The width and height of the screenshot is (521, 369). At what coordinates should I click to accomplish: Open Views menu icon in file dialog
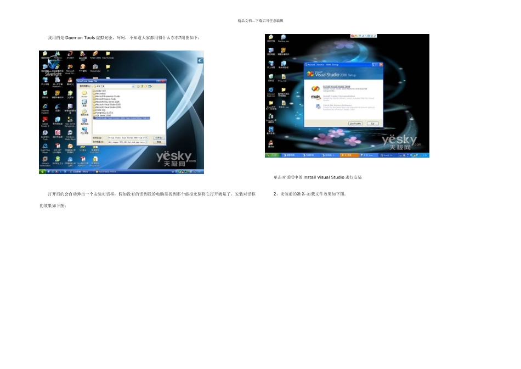150,87
